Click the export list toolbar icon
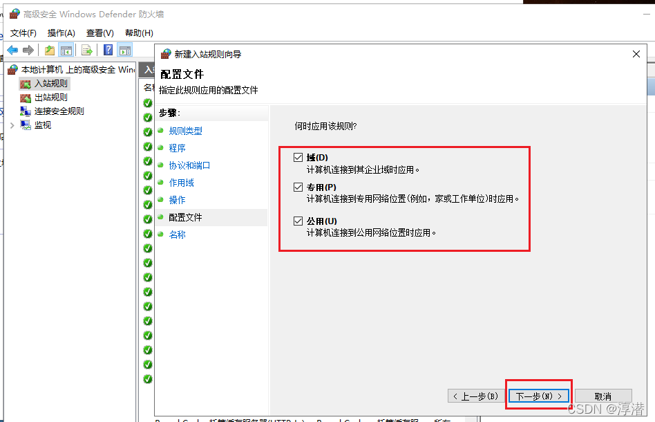The image size is (655, 422). click(86, 51)
